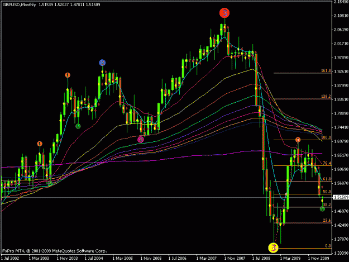Click the 1 Nov 2007 date label

click(235, 258)
